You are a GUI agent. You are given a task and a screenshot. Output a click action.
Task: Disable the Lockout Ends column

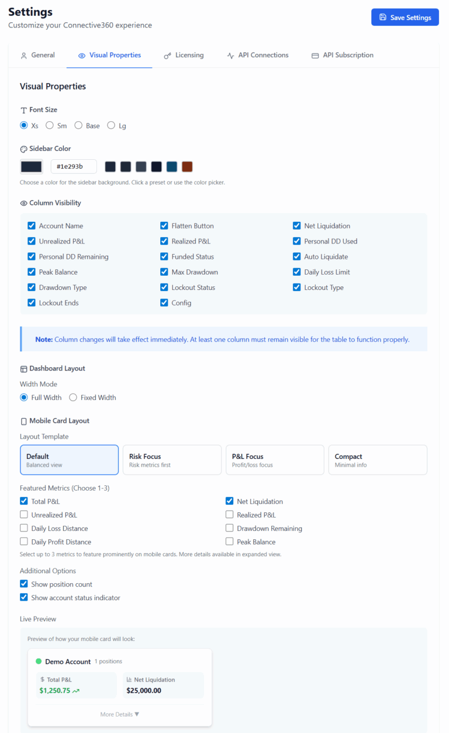point(32,303)
